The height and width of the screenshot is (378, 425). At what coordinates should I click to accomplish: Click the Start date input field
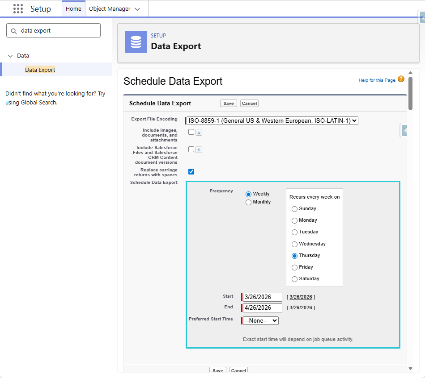[x=262, y=297]
